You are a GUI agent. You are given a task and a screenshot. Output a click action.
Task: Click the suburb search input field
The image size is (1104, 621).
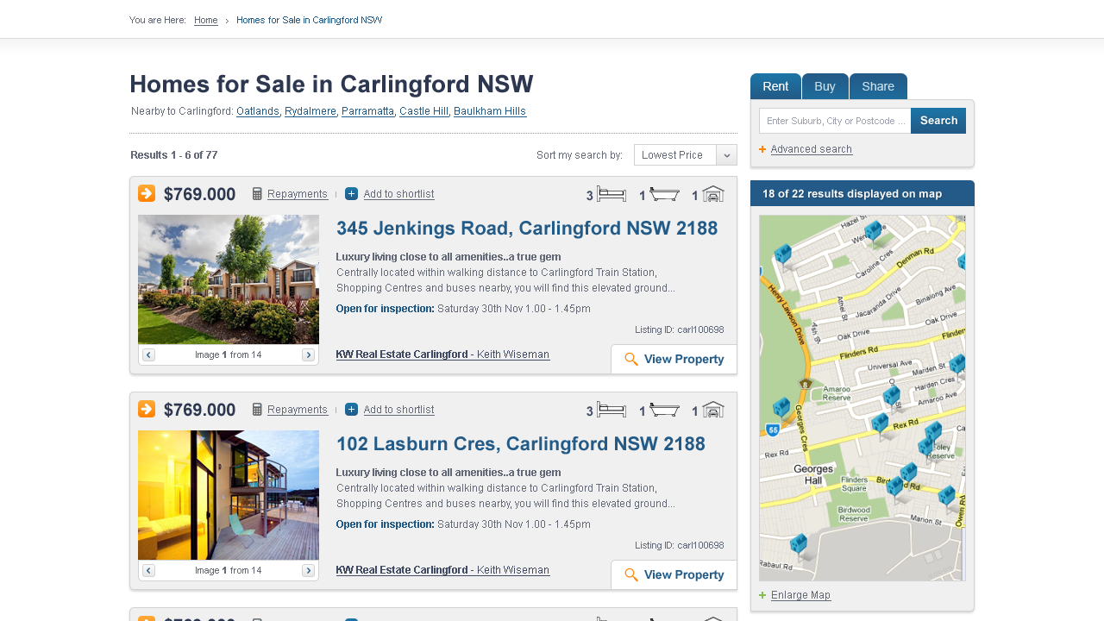tap(832, 120)
